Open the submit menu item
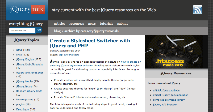The height and width of the screenshot is (112, 213). coord(122,23)
